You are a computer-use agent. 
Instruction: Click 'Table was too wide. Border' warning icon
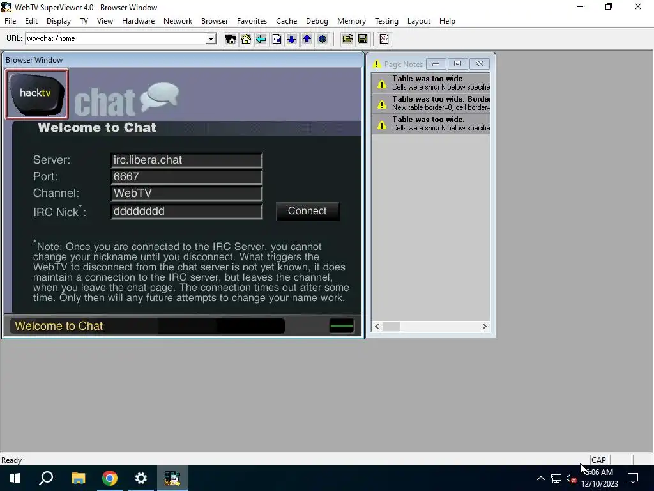[x=382, y=104]
